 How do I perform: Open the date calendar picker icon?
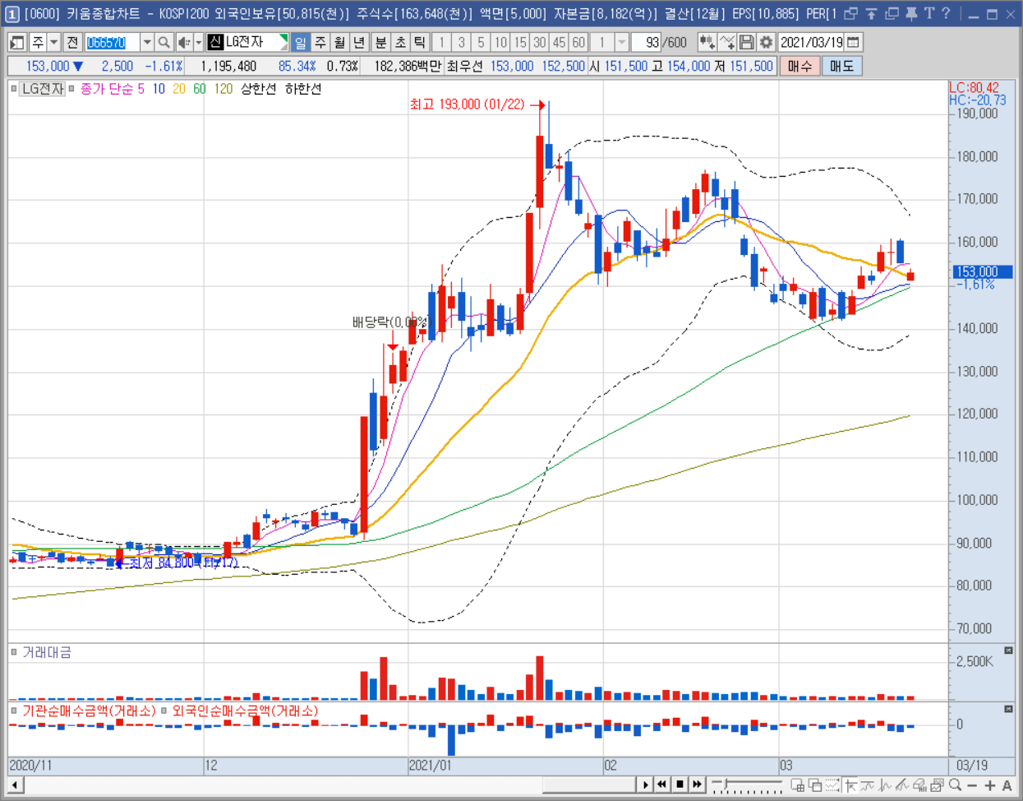pos(853,42)
